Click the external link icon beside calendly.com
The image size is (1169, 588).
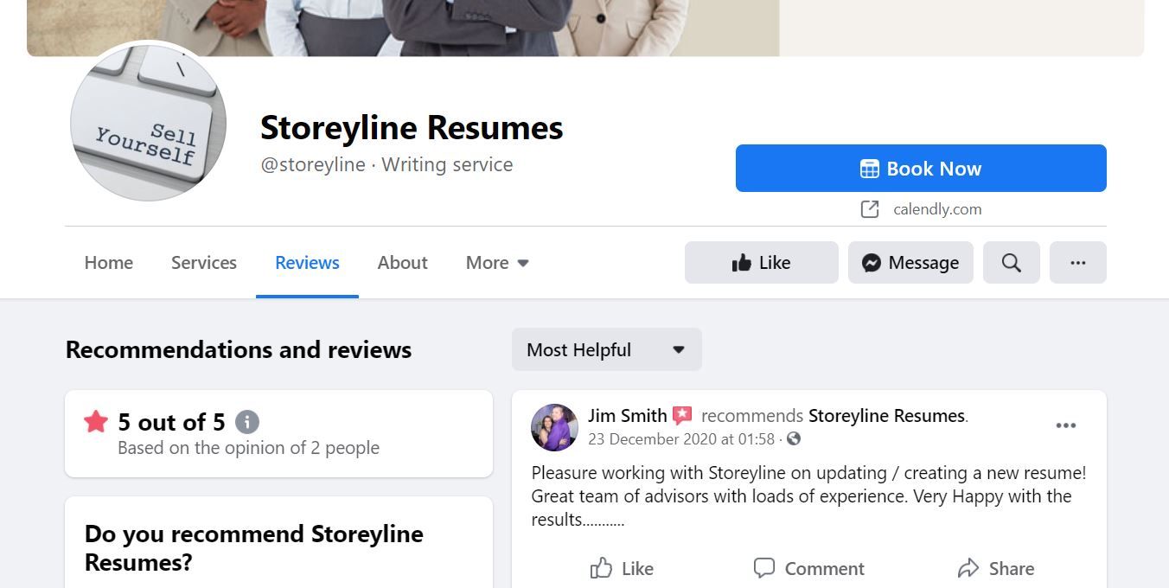[869, 209]
